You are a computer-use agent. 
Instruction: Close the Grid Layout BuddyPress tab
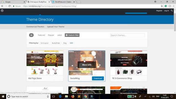tap(49, 2)
